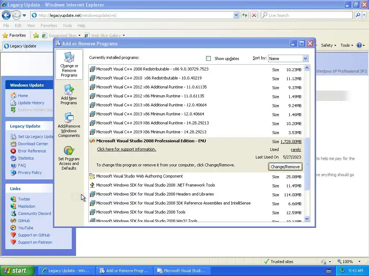Open the zoom level 100% dropdown
The width and height of the screenshot is (369, 276).
point(359,262)
